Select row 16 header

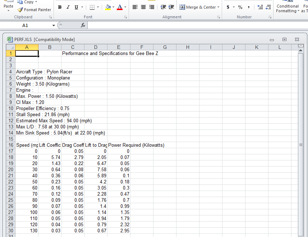point(11,145)
